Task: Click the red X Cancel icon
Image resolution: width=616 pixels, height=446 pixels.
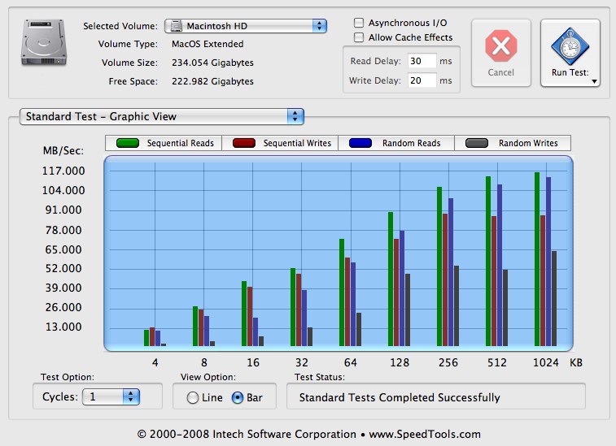Action: tap(501, 45)
